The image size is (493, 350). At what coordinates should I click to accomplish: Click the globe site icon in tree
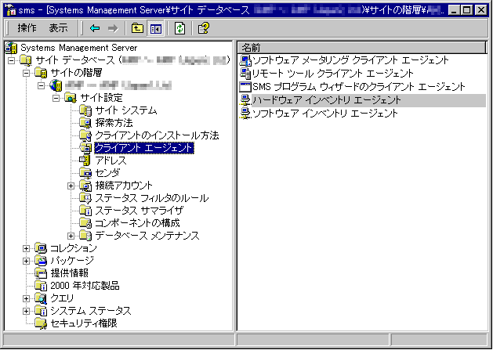[x=56, y=85]
